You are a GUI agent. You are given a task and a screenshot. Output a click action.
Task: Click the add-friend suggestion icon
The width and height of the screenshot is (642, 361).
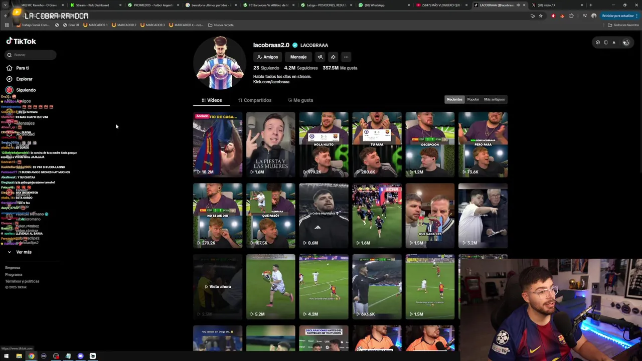(320, 57)
